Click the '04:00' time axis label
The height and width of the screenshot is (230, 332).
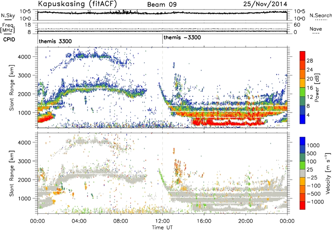(x=79, y=221)
